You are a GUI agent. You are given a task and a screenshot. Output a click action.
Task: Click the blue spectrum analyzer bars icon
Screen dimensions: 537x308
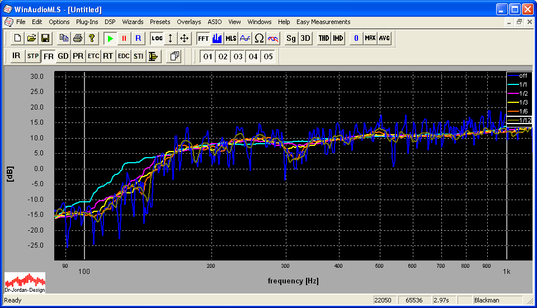217,38
